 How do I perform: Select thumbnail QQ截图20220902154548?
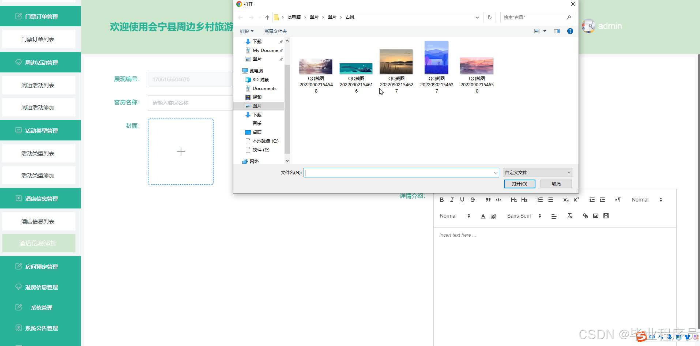[x=316, y=76]
